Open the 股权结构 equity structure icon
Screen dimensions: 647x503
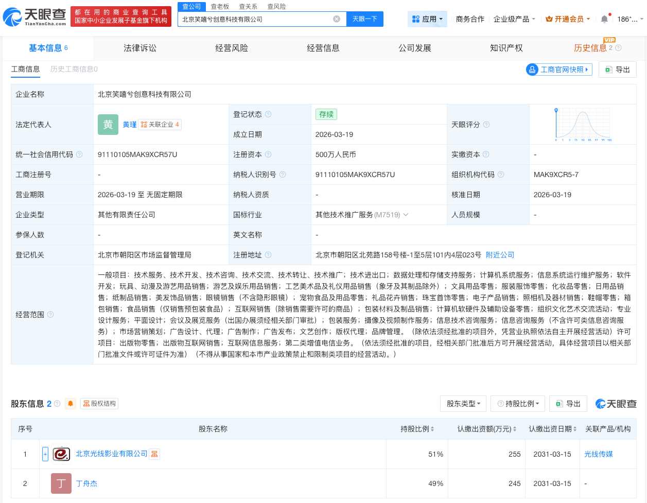[99, 404]
